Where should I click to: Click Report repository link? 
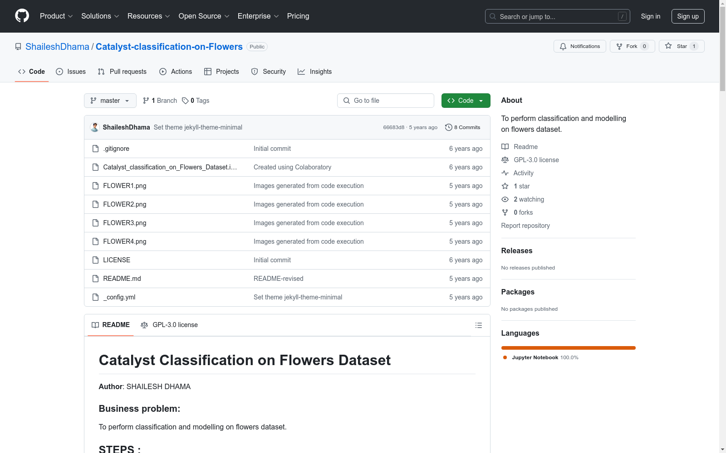pos(525,226)
